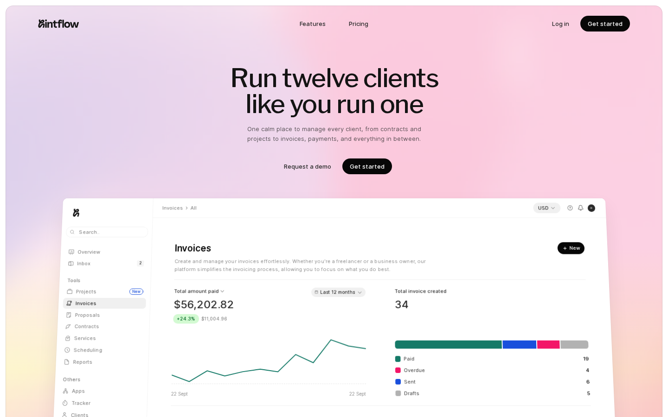Click the All breadcrumb
This screenshot has width=668, height=417.
click(193, 208)
